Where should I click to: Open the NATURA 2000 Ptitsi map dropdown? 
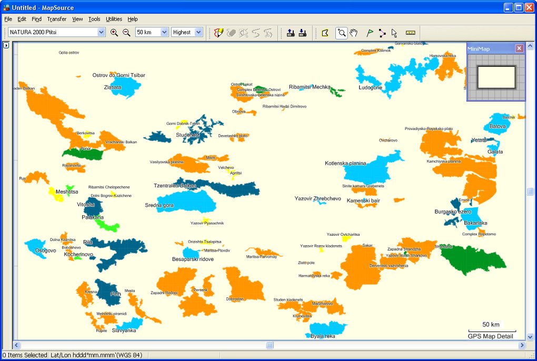101,32
